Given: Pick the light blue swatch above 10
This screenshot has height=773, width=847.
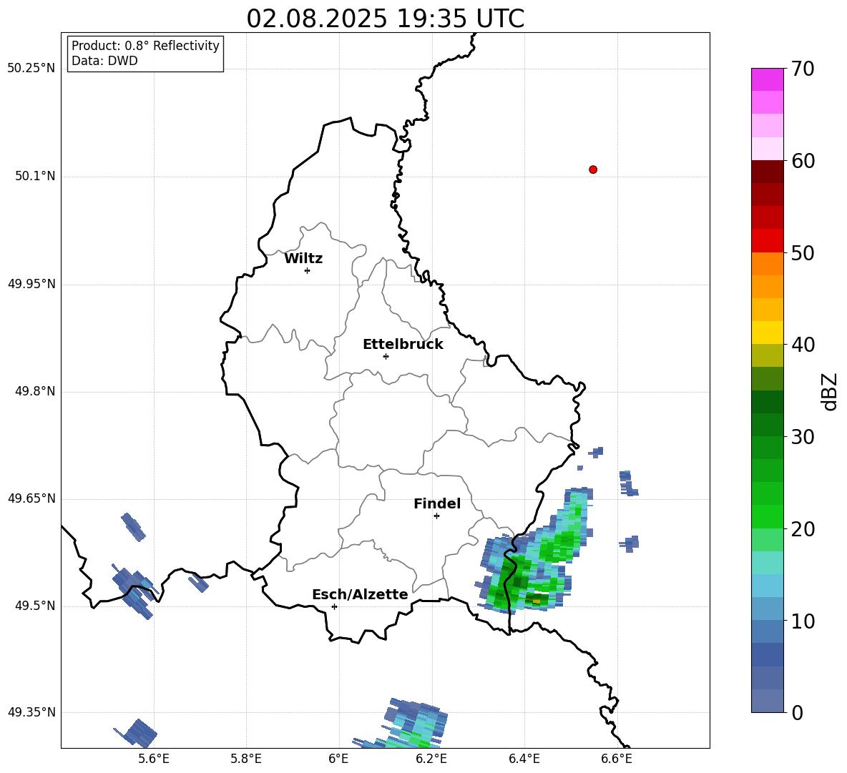Looking at the screenshot, I should (767, 609).
